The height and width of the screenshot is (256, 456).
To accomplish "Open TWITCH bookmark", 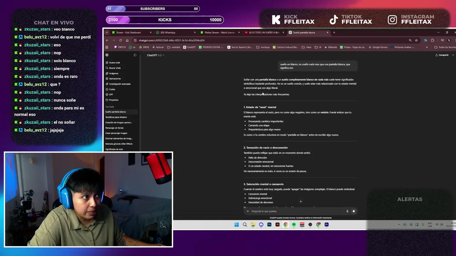I will 120,47.
